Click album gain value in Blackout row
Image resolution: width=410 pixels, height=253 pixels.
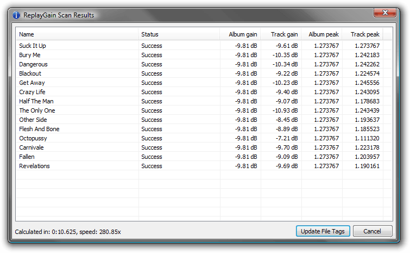pyautogui.click(x=246, y=73)
